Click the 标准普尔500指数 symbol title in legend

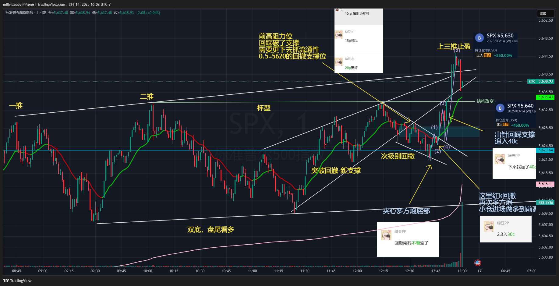pyautogui.click(x=19, y=13)
